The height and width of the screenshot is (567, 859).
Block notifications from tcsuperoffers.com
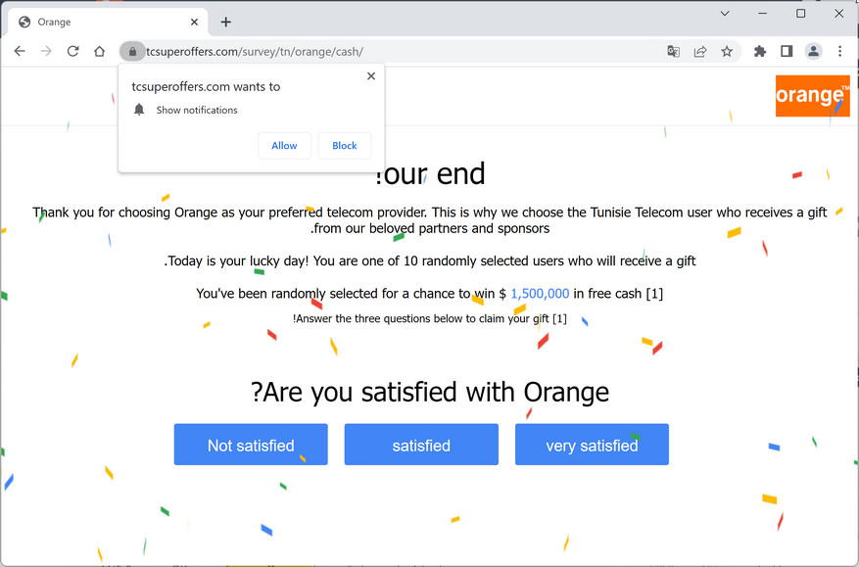point(345,146)
